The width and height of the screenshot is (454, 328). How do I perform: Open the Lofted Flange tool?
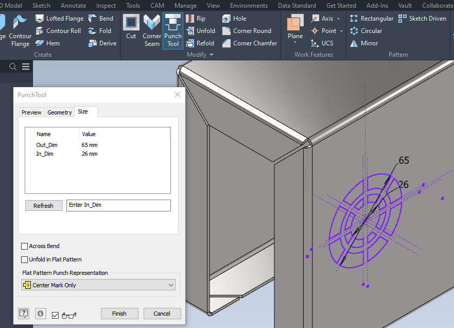(59, 18)
